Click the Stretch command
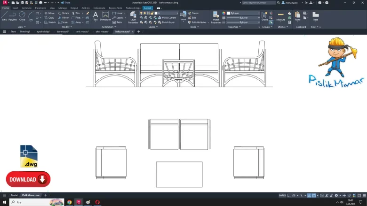Screen dimensions: 367x206 [x=50, y=23]
